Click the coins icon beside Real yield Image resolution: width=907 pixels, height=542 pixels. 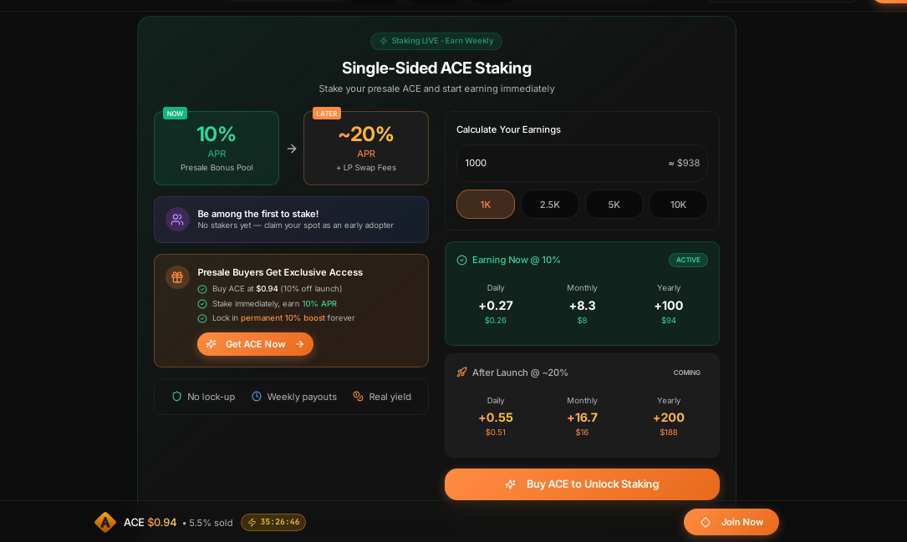(x=358, y=397)
